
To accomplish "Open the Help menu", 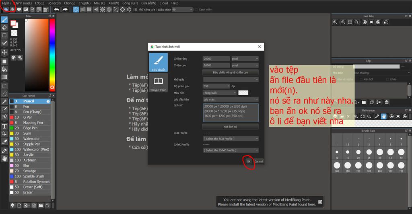I will pos(175,3).
